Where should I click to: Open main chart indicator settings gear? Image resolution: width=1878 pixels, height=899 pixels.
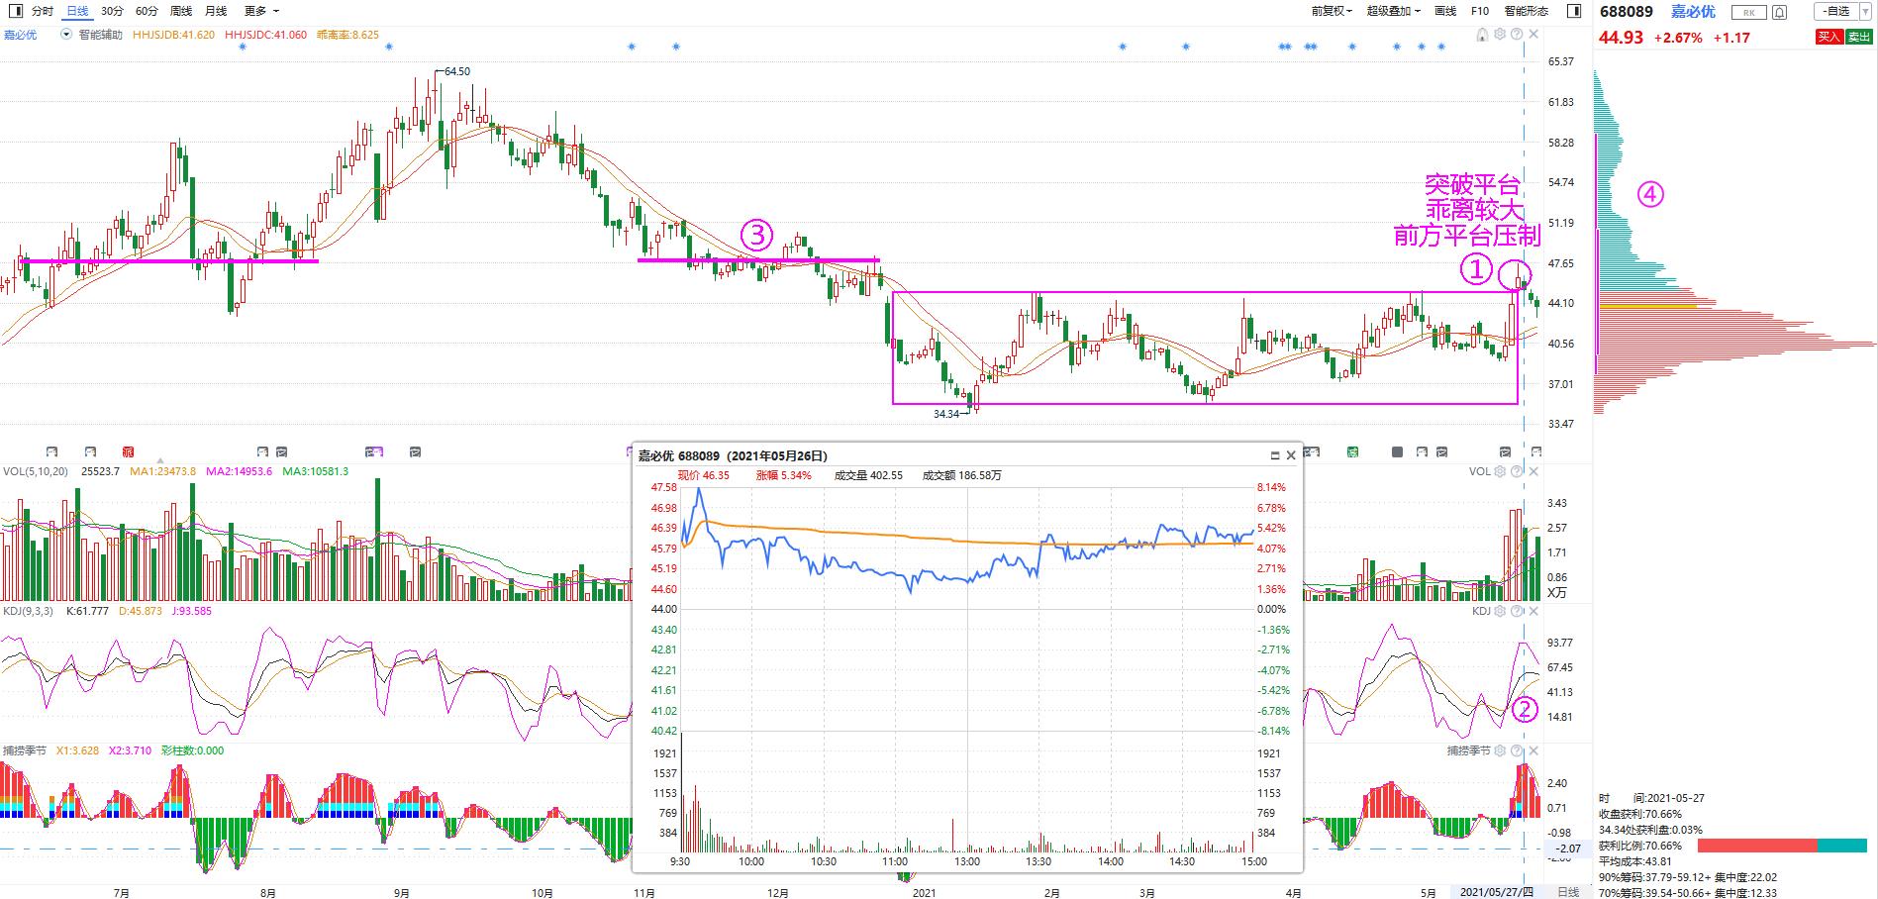[x=1500, y=35]
